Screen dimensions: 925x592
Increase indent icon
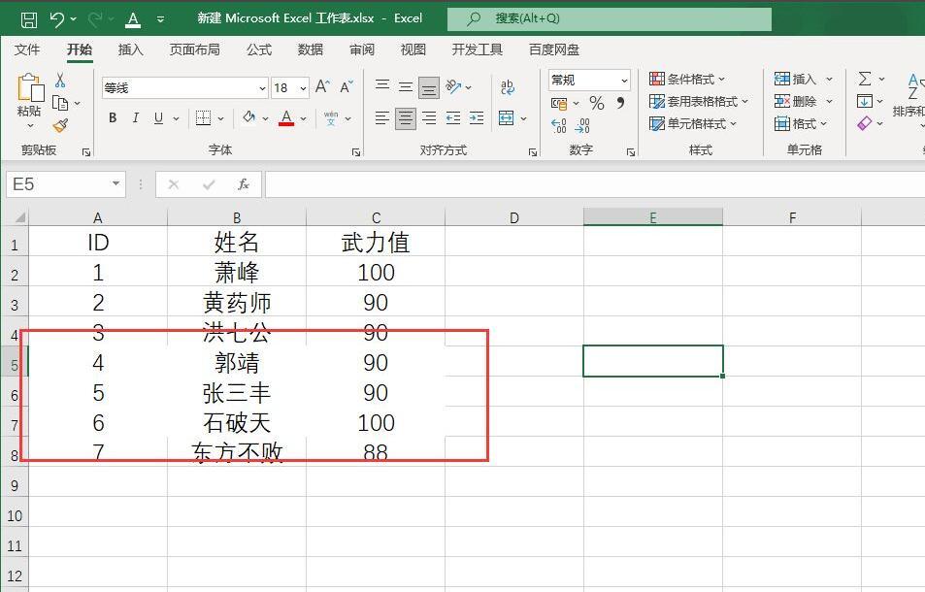(x=477, y=118)
